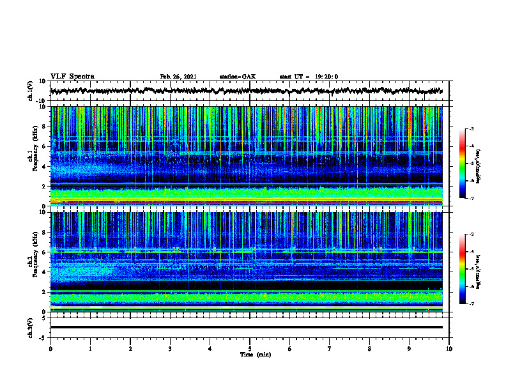Viewport: 506px width, 391px height.
Task: Click the "VLF Spectra" plot title
Action: [72, 77]
